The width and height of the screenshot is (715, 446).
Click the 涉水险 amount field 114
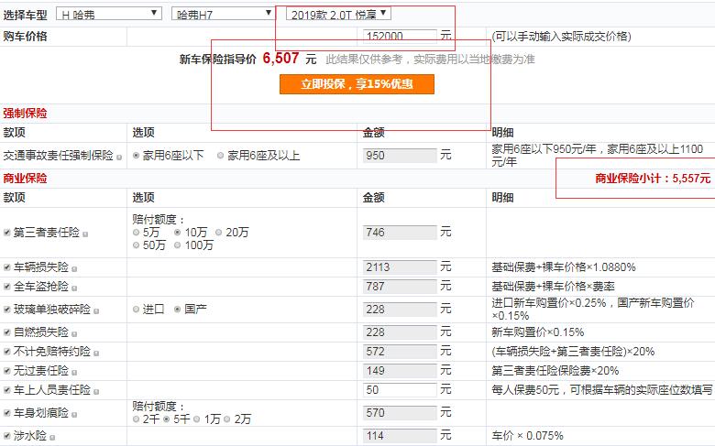pos(400,436)
